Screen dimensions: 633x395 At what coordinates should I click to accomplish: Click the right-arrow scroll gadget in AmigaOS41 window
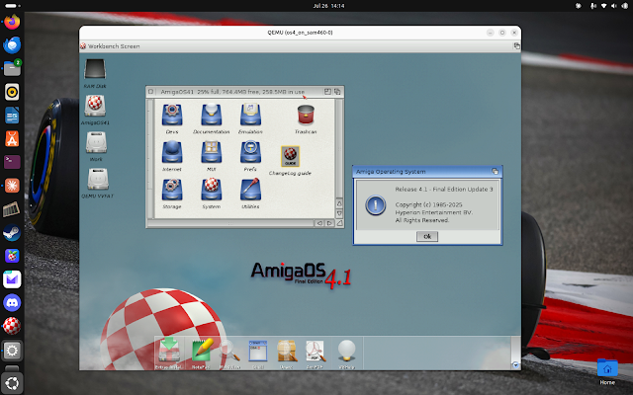(329, 223)
